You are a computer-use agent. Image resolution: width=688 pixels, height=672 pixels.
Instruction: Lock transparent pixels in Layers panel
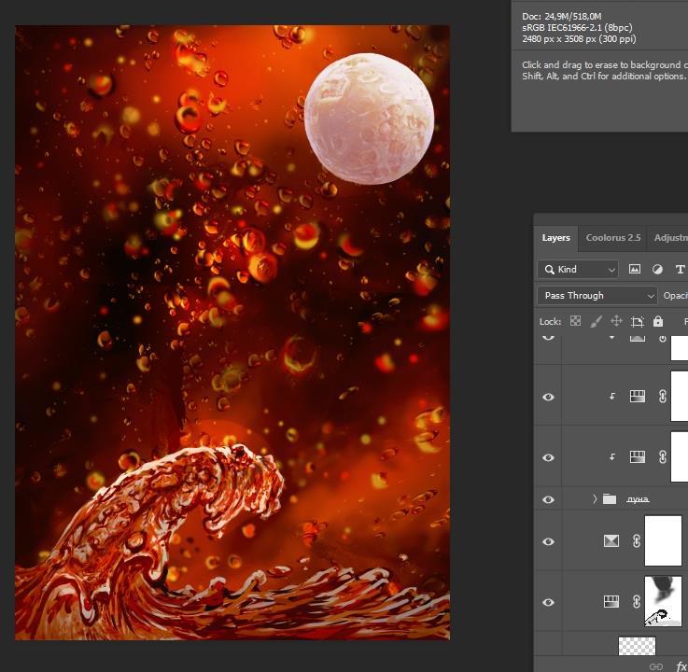click(x=575, y=321)
